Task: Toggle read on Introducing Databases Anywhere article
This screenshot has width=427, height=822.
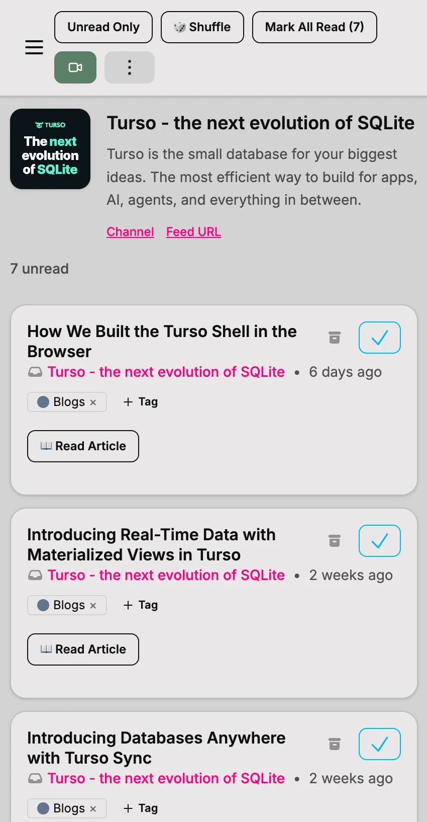Action: coord(379,744)
